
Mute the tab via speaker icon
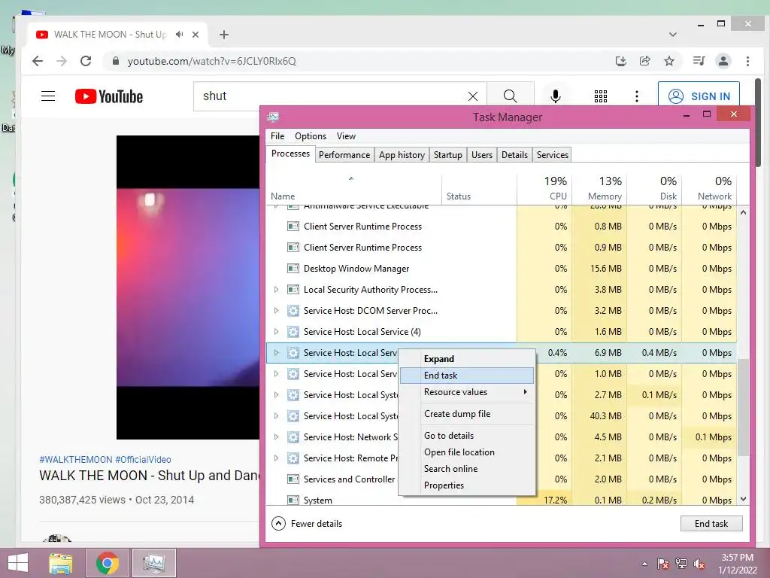pyautogui.click(x=180, y=35)
